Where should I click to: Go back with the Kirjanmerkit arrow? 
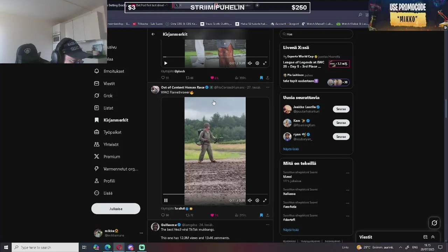(x=153, y=34)
